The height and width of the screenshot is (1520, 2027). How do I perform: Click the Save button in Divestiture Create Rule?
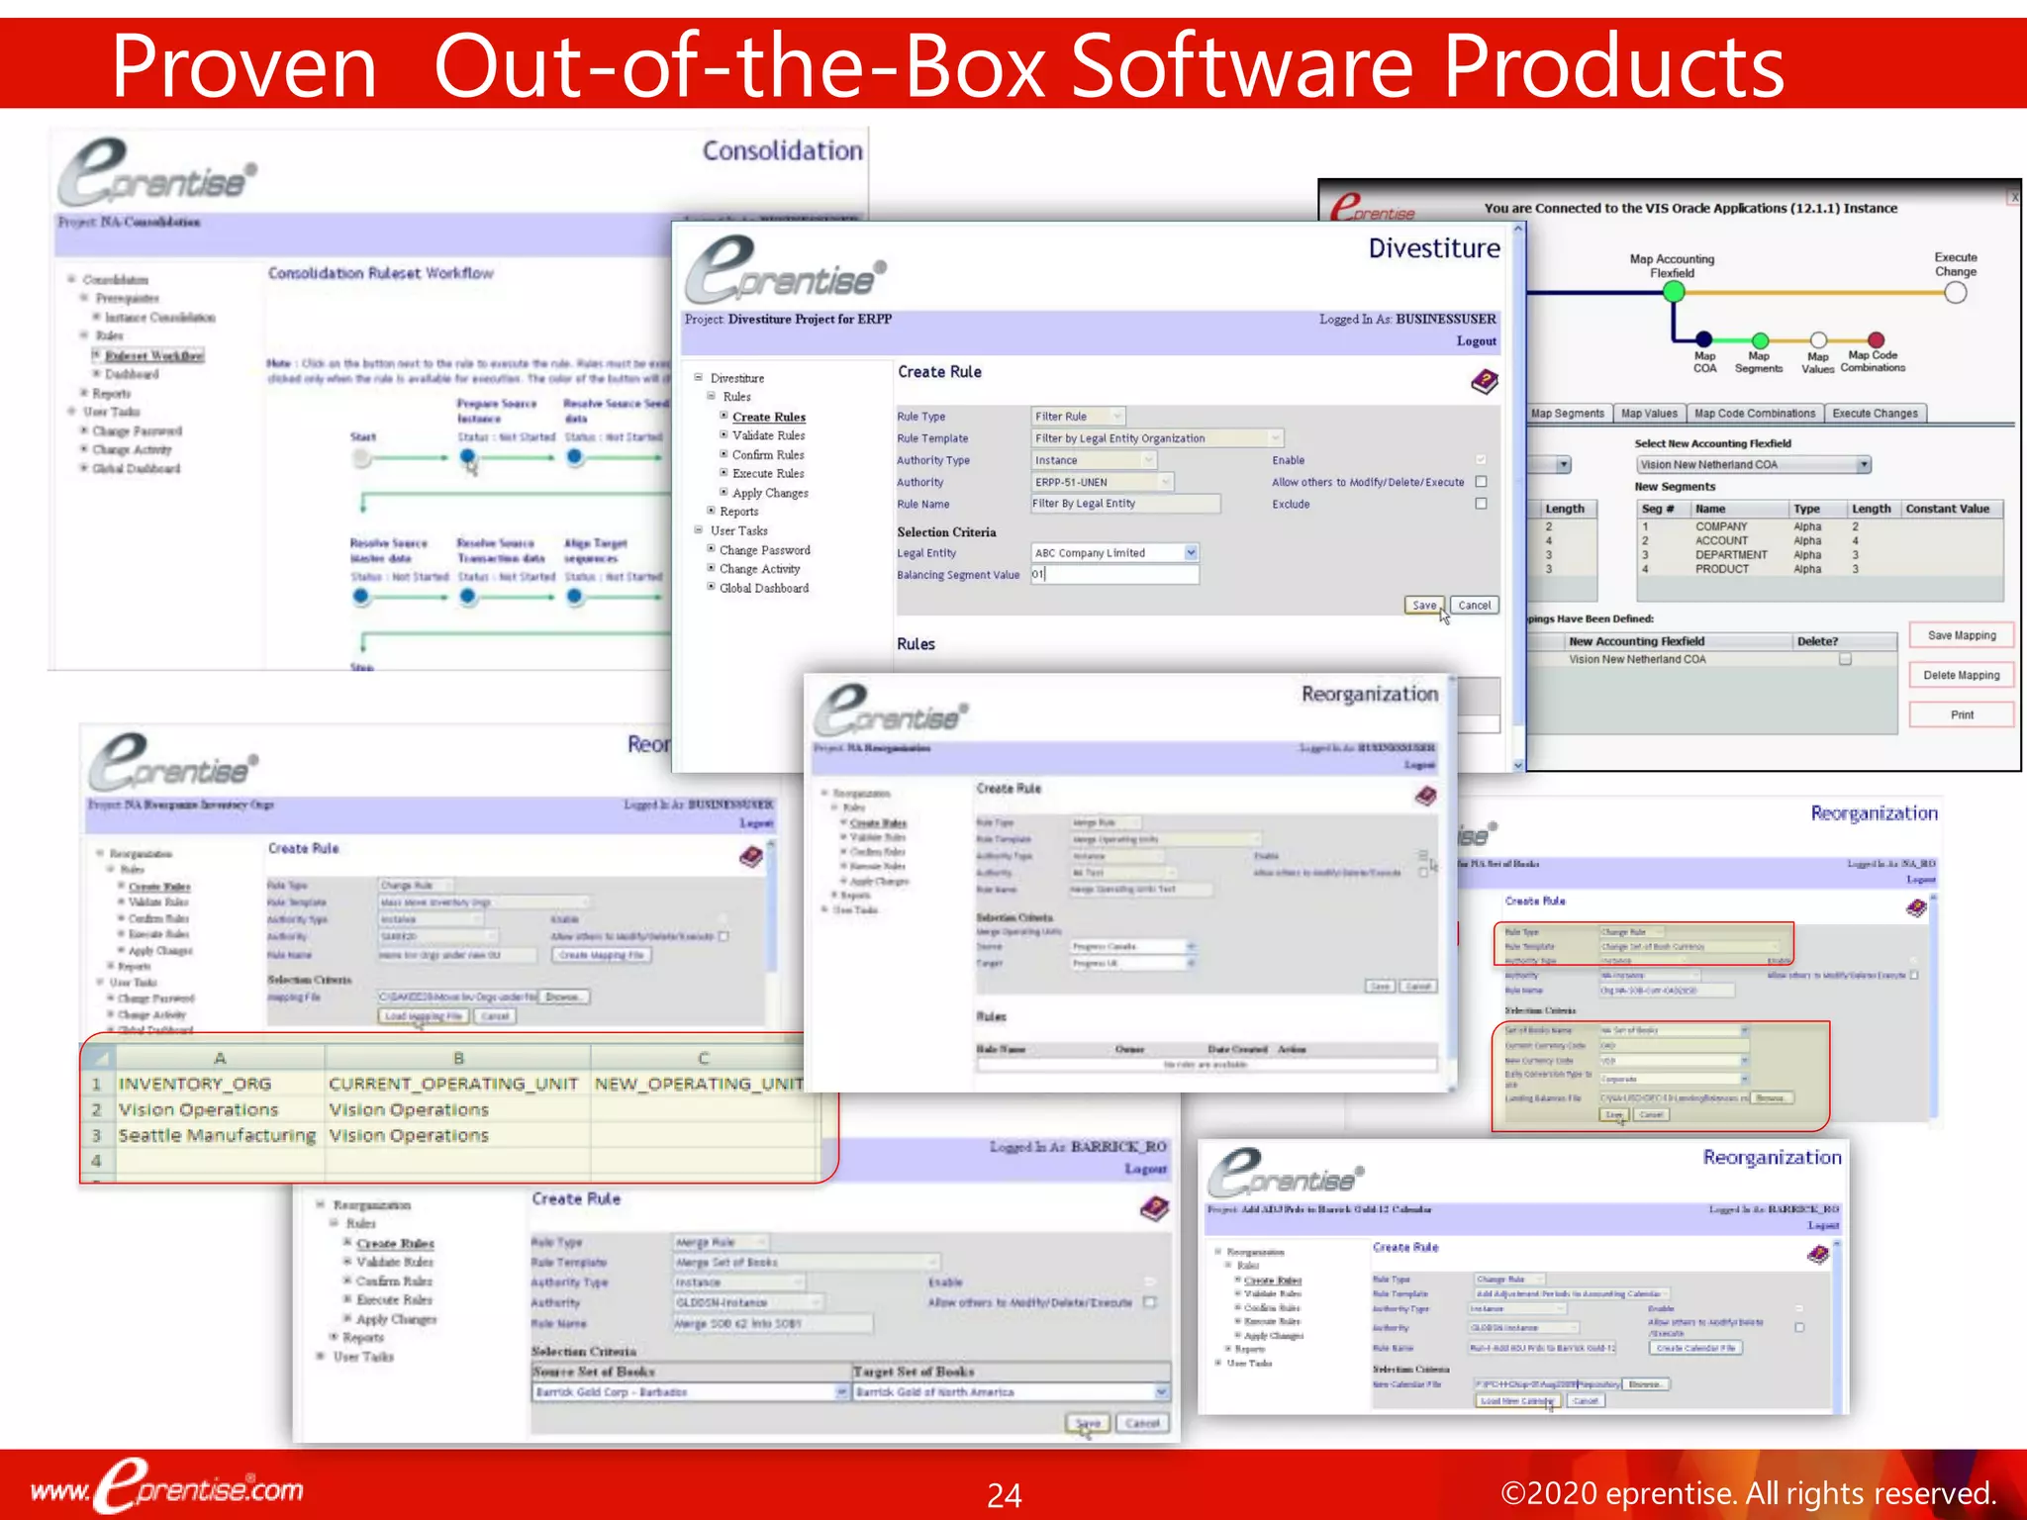click(1423, 606)
